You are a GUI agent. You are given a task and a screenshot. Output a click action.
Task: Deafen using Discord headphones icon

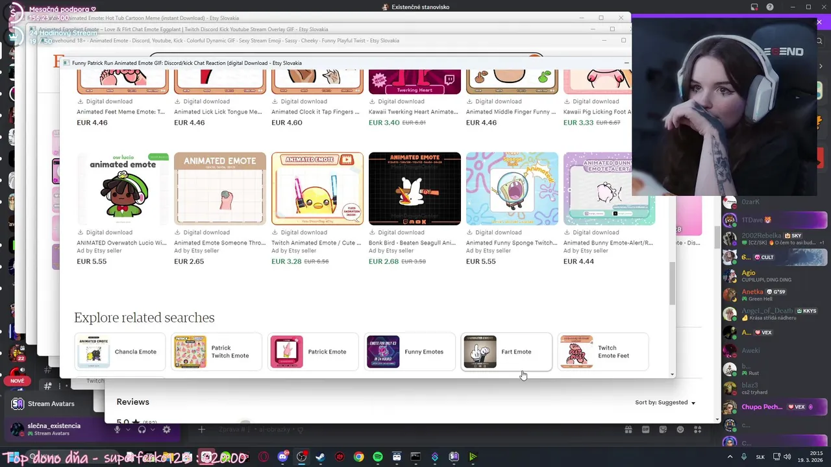[142, 429]
